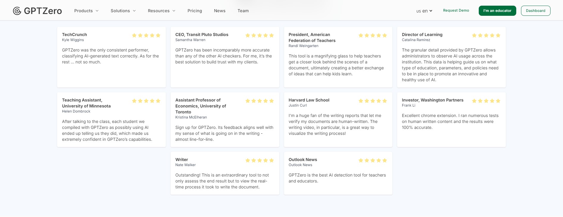
Task: Click stars on Writer Nate Walker card
Action: click(x=259, y=160)
